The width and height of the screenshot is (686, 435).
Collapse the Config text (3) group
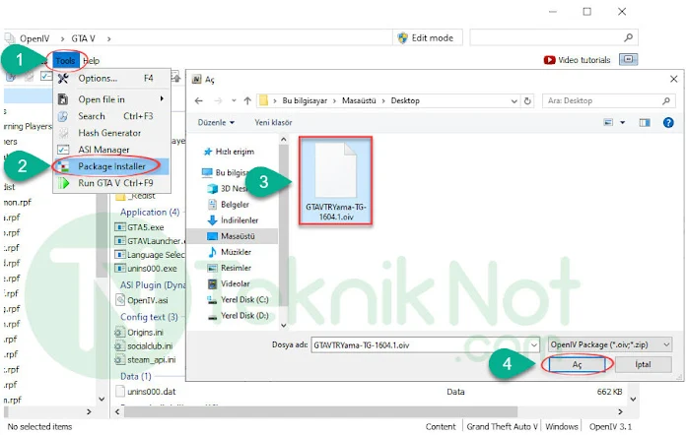tap(149, 317)
